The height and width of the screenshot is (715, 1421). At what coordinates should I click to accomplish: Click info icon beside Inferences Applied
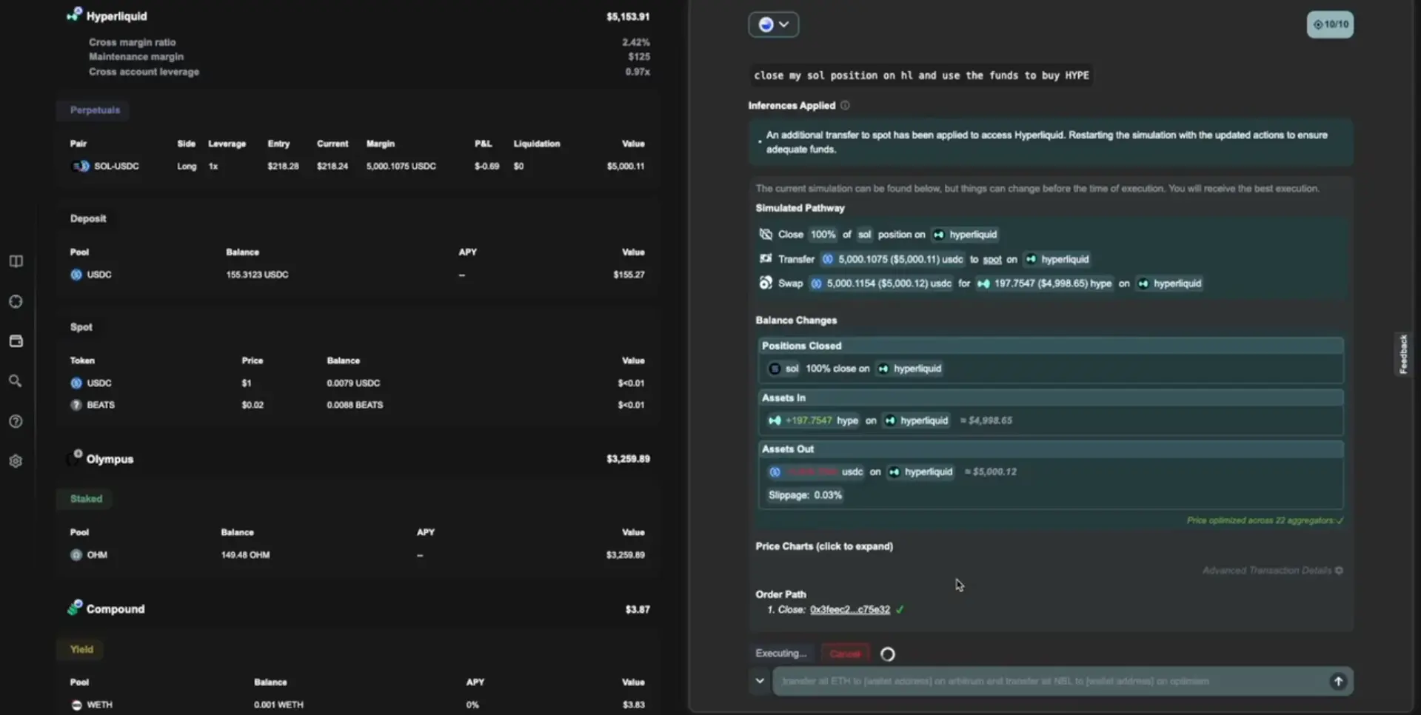point(845,106)
